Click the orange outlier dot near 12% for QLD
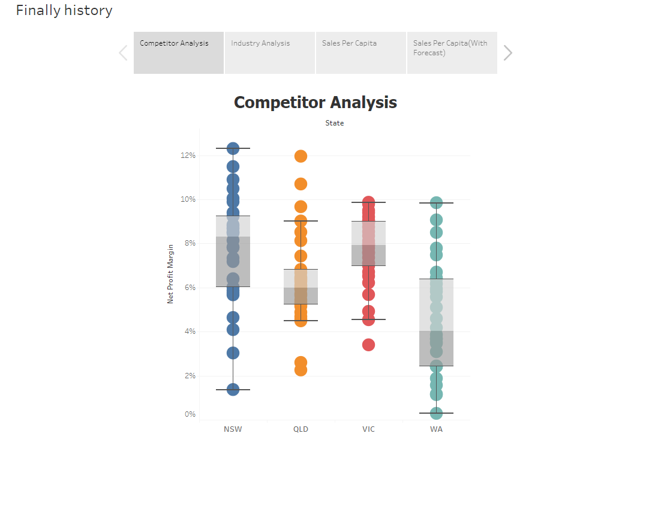Viewport: 652px width, 505px height. tap(301, 155)
